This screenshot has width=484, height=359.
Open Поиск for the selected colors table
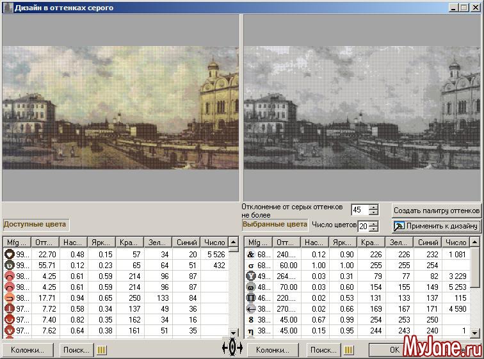(x=322, y=350)
